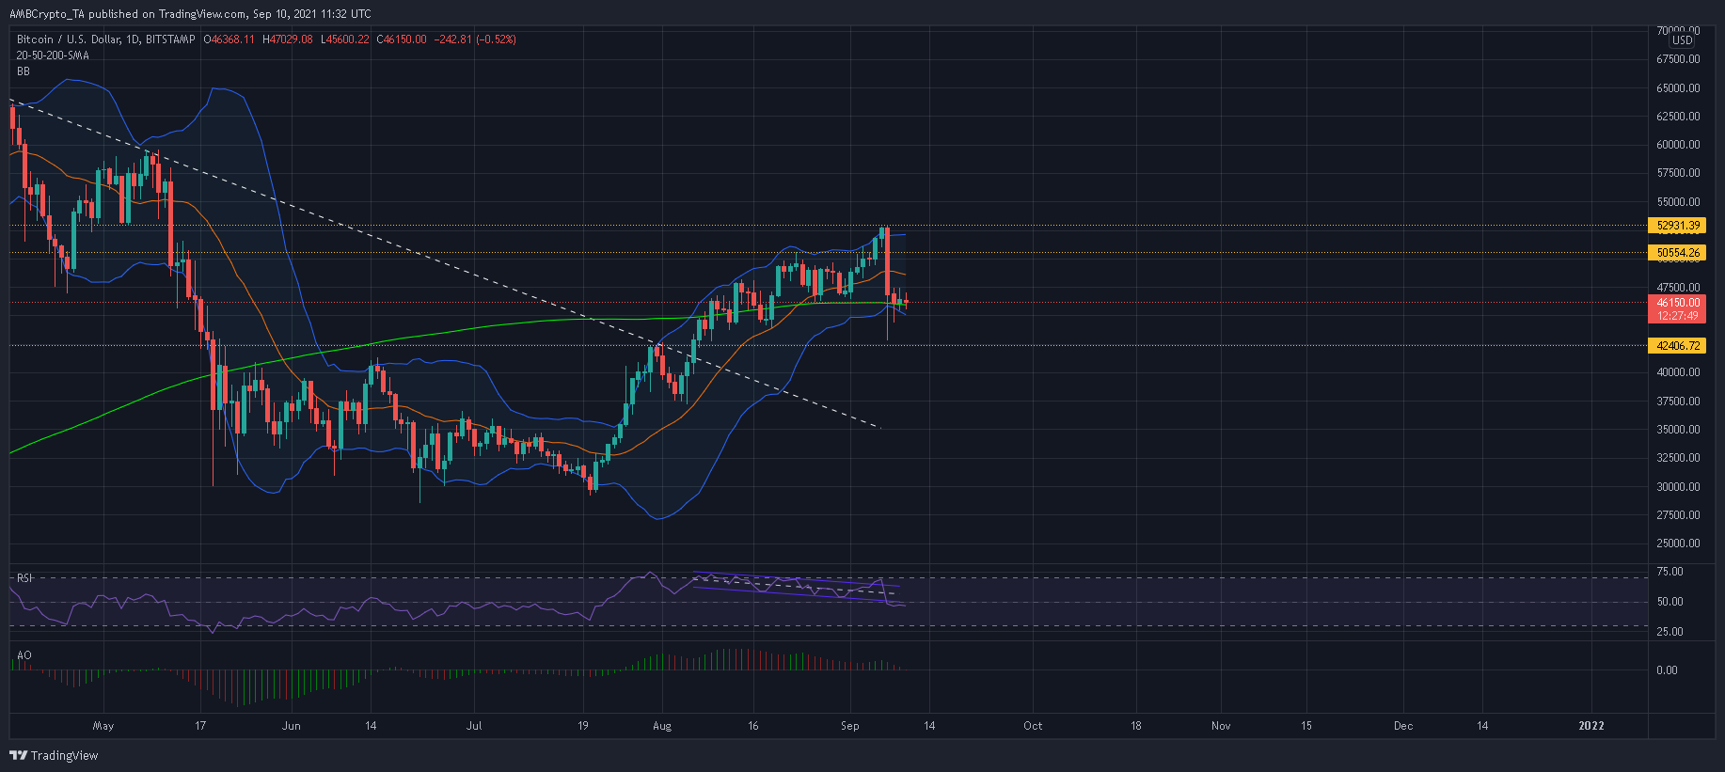Click the 60000.00 price axis label

click(1678, 145)
